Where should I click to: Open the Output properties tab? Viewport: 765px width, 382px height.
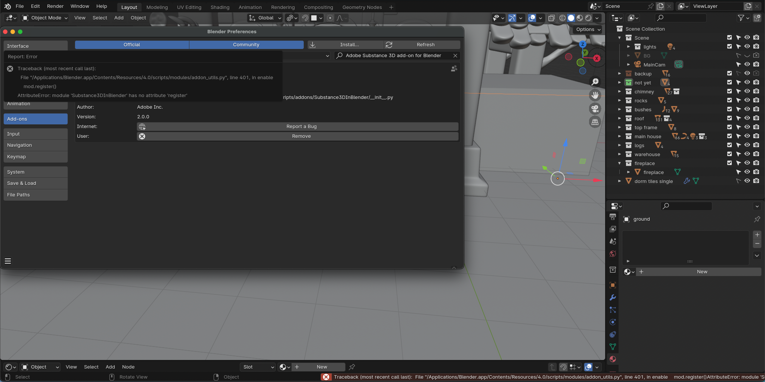click(613, 217)
